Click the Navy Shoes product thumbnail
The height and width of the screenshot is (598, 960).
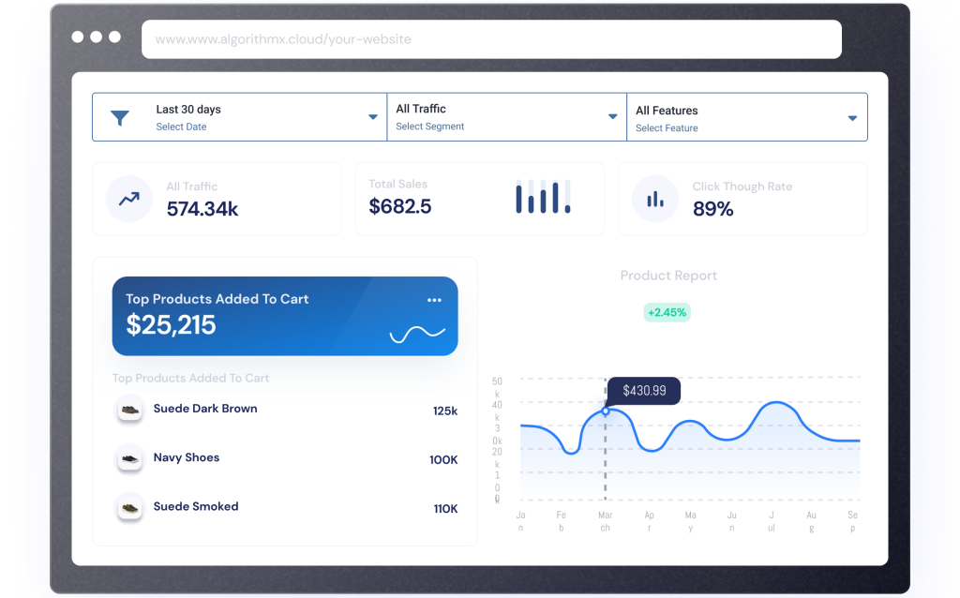(x=130, y=458)
